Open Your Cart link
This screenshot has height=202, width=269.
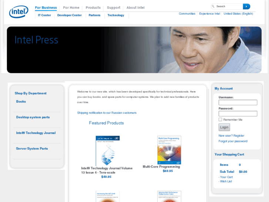click(226, 177)
